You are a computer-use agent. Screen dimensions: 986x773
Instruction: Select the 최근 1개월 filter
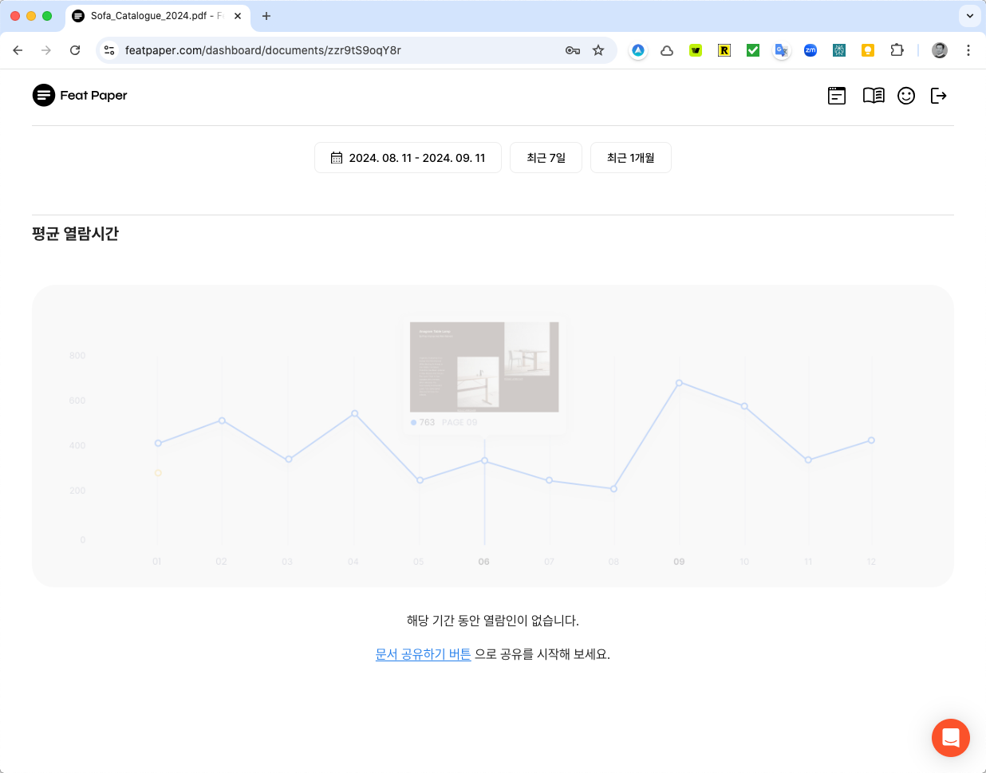(630, 158)
